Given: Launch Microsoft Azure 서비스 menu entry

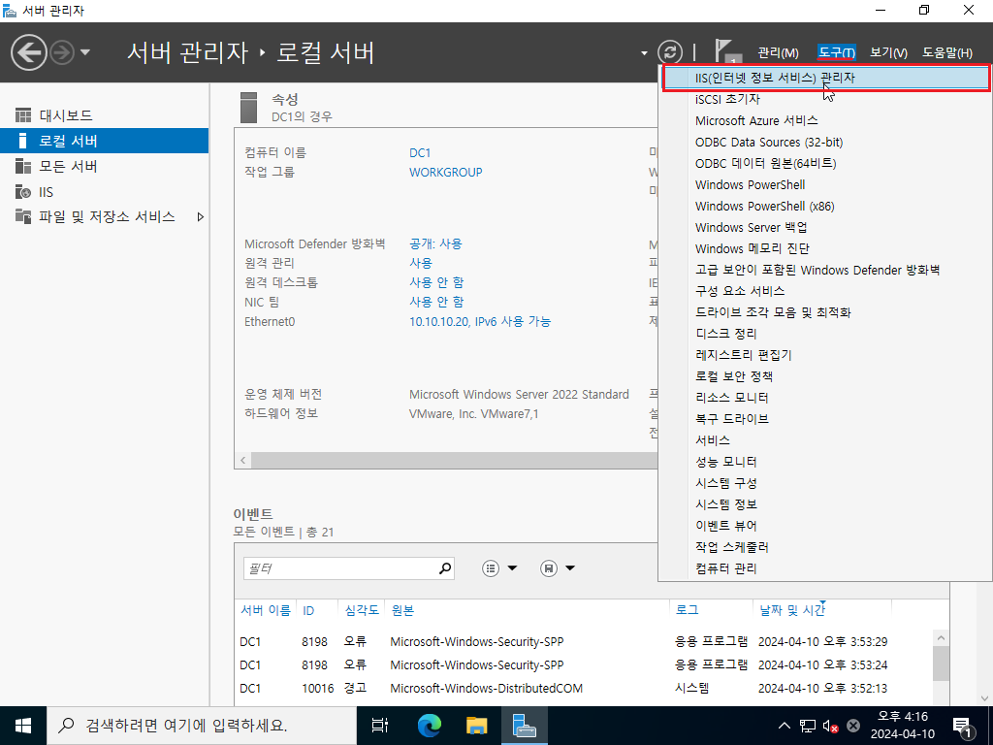Looking at the screenshot, I should [826, 121].
